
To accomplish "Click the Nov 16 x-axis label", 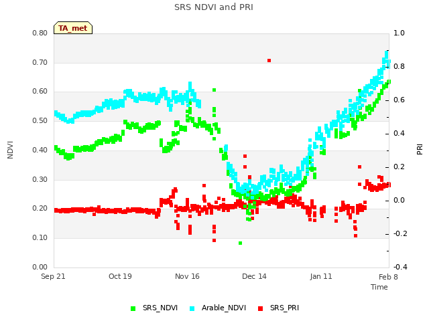I will click(187, 276).
